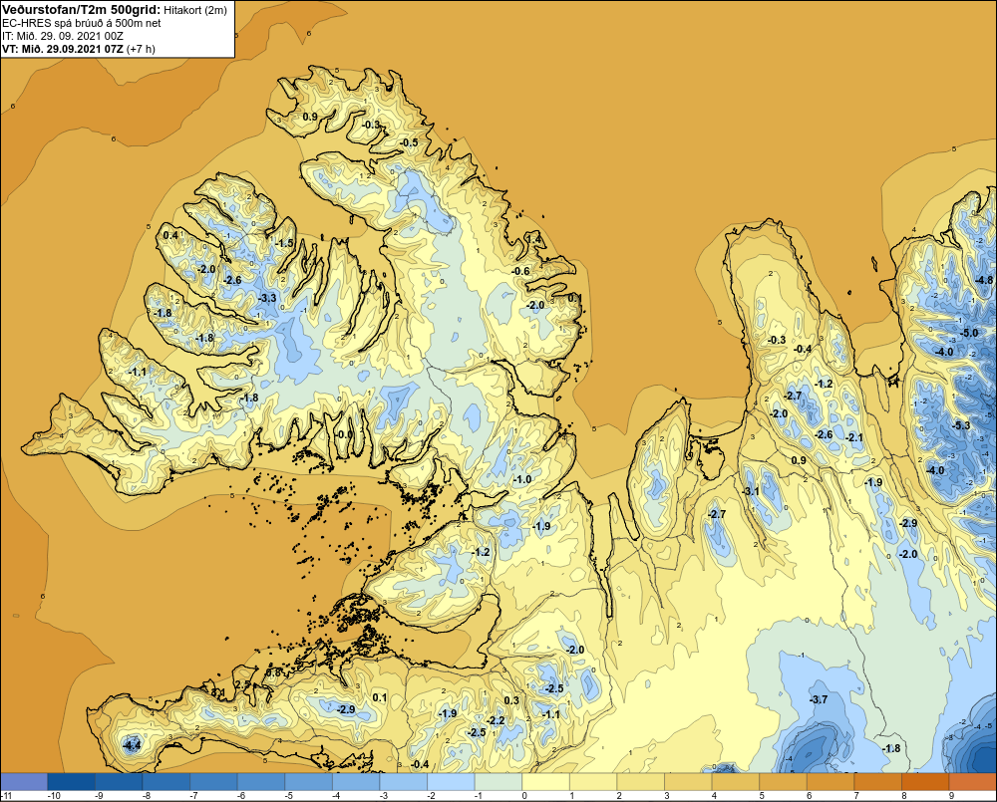Select the legend color between -2 and -1
The width and height of the screenshot is (997, 802).
click(452, 781)
